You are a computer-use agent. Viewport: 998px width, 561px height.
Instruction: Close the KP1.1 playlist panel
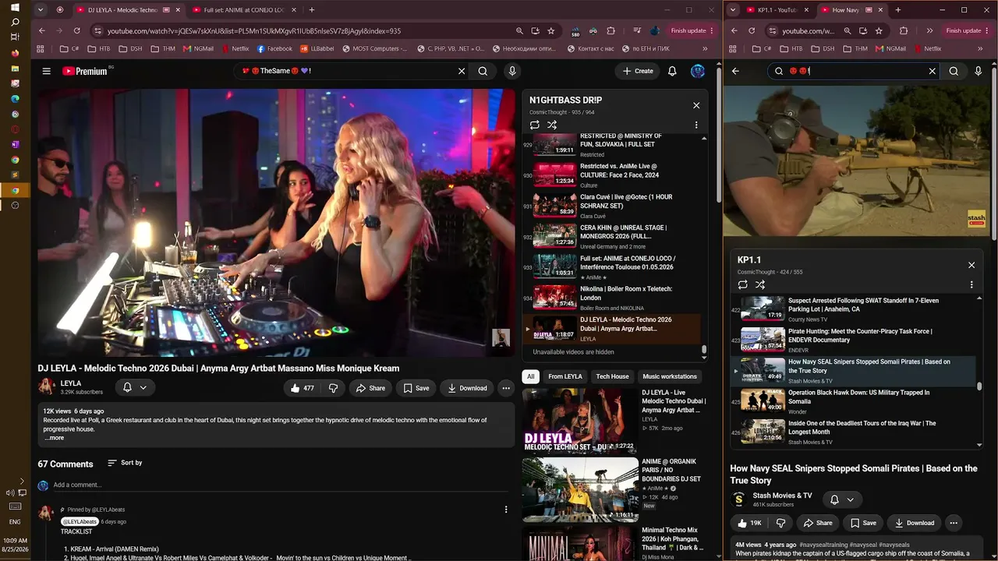pyautogui.click(x=971, y=265)
